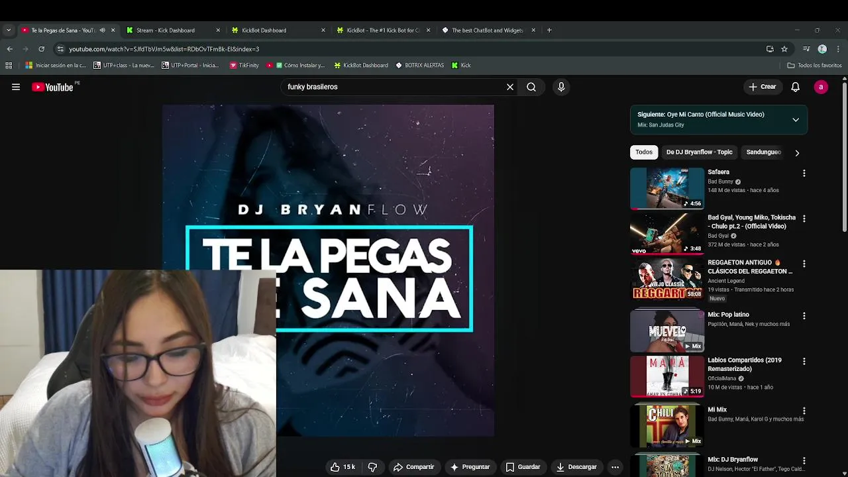Screen dimensions: 848x477
Task: Reload the page with the refresh icon
Action: (x=41, y=49)
